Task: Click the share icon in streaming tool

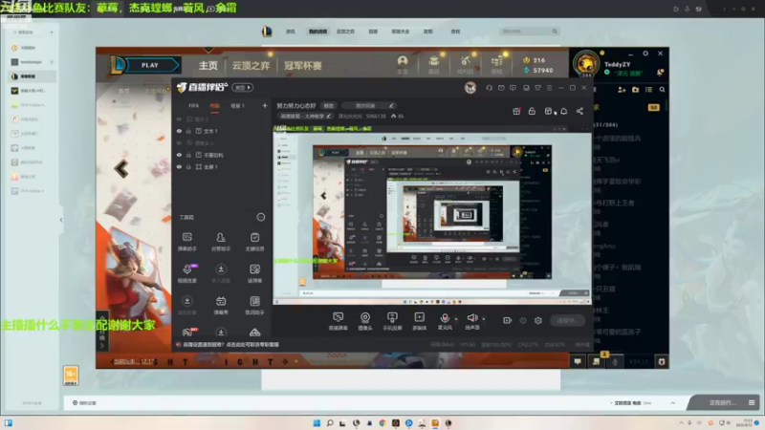Action: pos(579,111)
